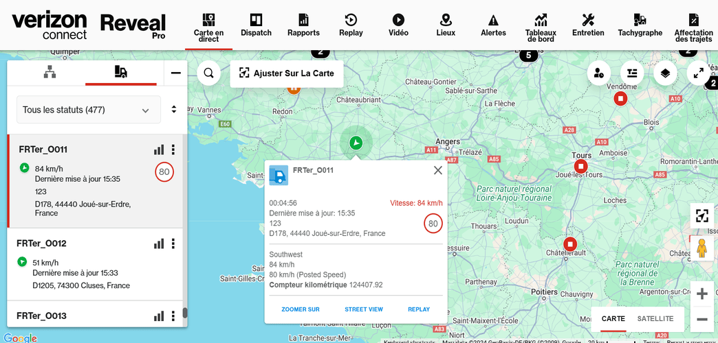
Task: Switch map to SATELLITE view
Action: tap(655, 319)
